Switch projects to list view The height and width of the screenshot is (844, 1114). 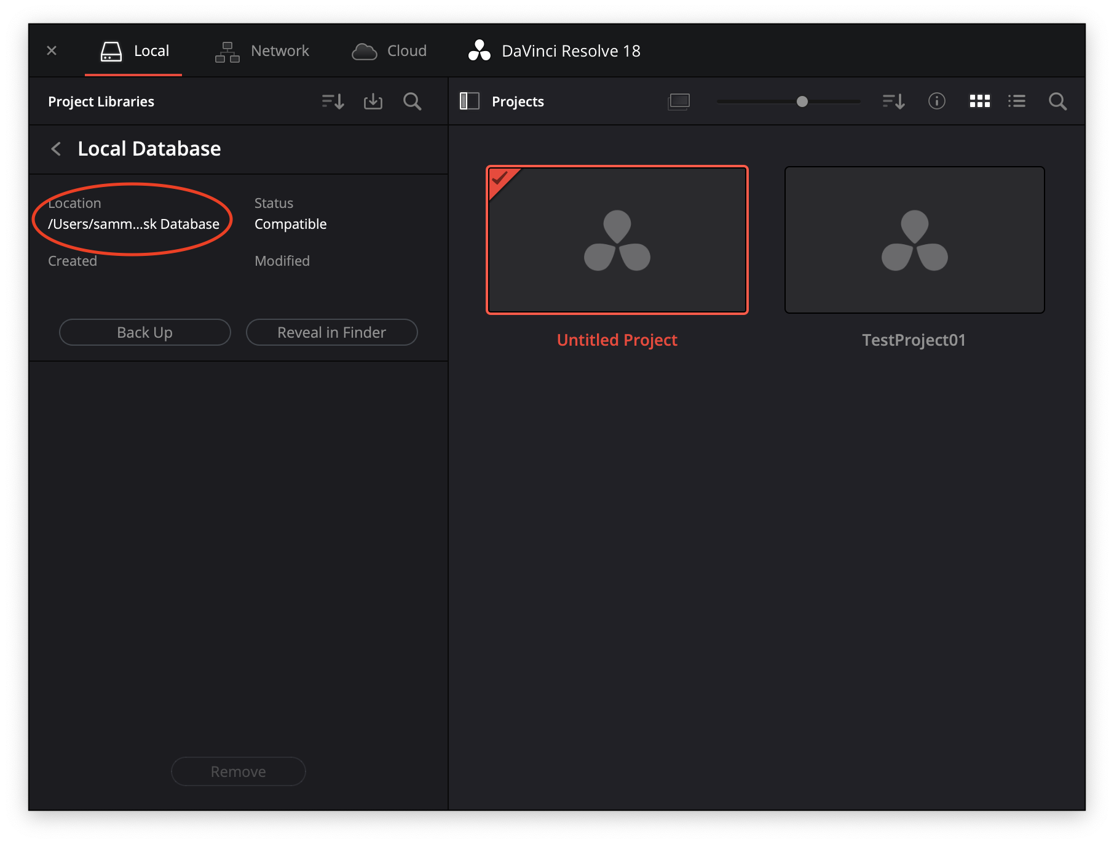pos(1017,102)
